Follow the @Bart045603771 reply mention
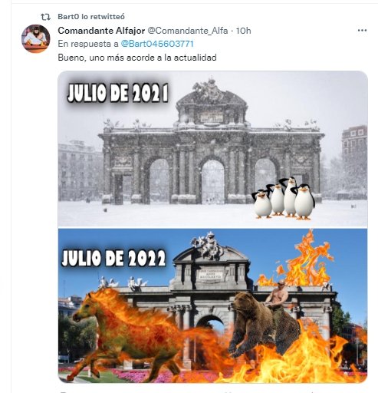 click(157, 44)
